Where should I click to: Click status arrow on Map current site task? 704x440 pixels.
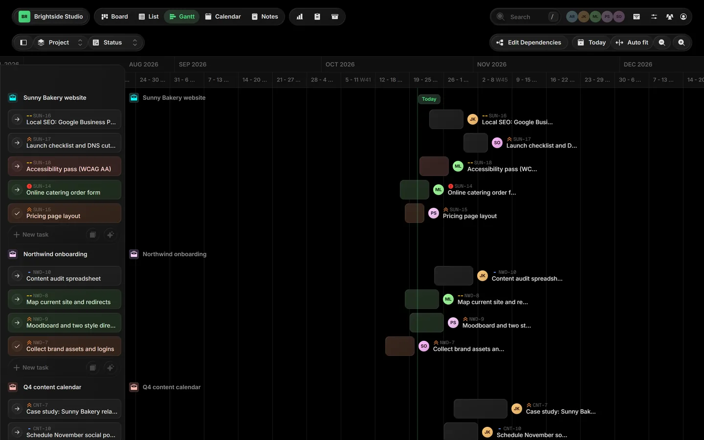pos(17,299)
